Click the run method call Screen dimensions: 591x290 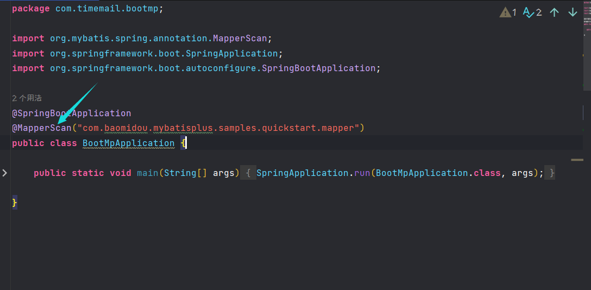click(362, 173)
